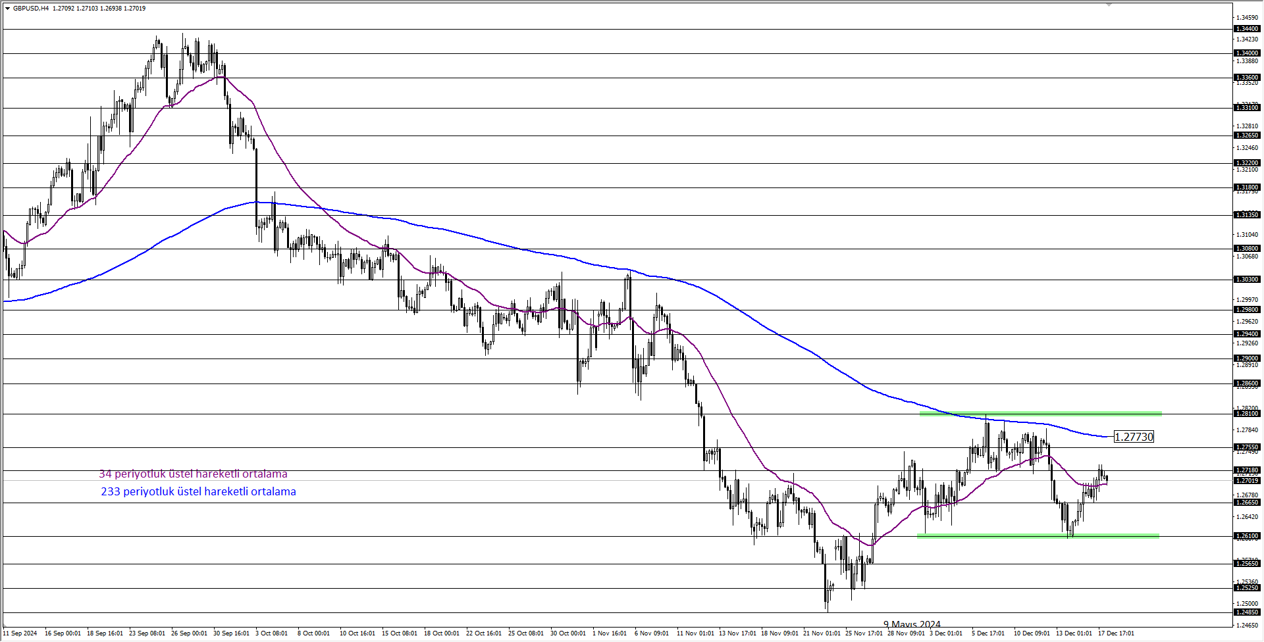Image resolution: width=1264 pixels, height=642 pixels.
Task: Click the 1.31040 price scale value
Action: coord(1247,234)
